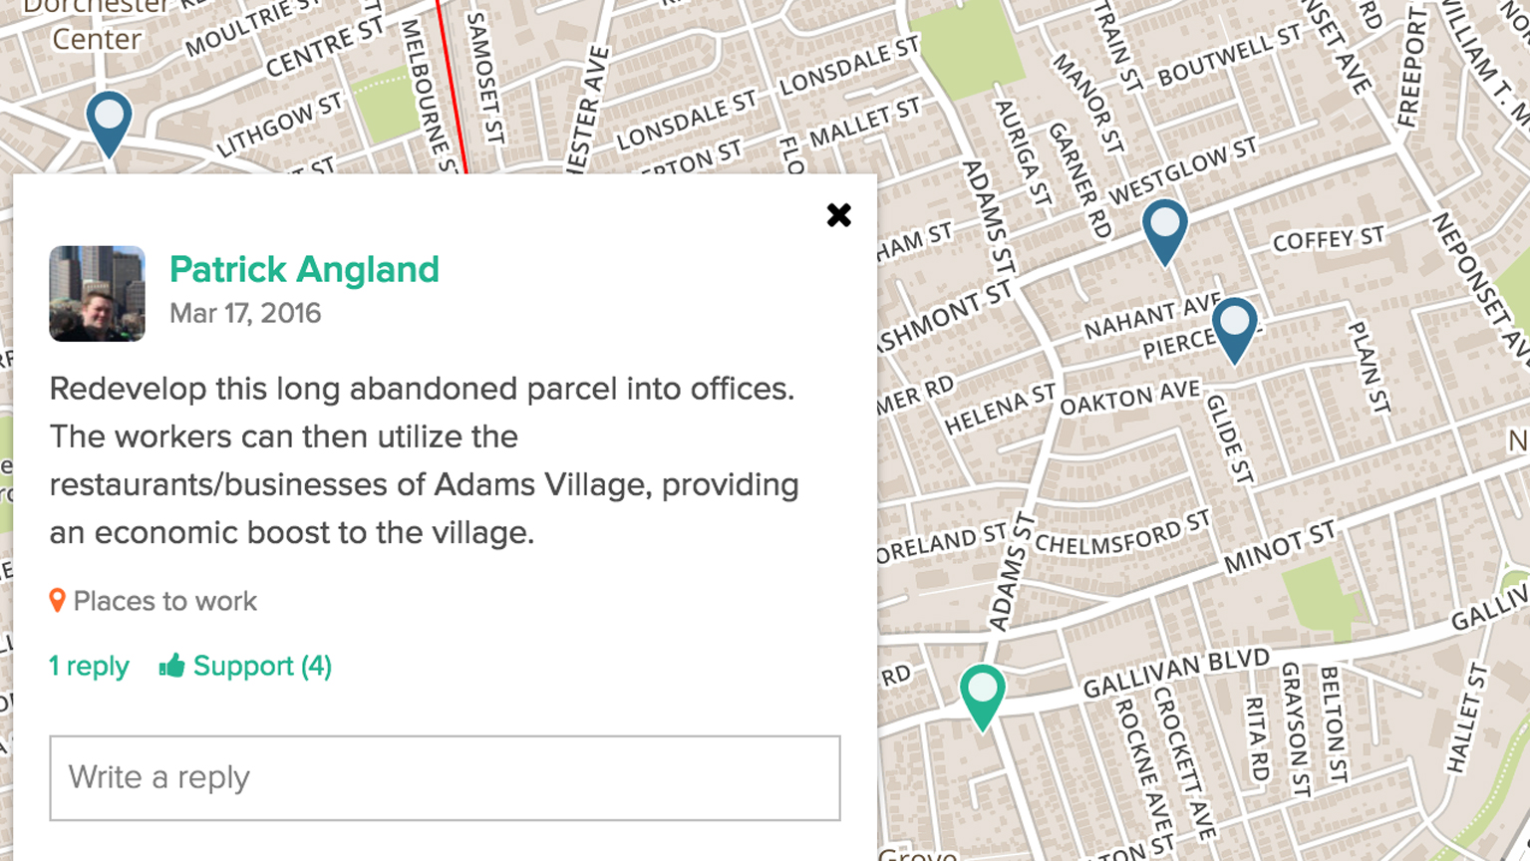This screenshot has width=1530, height=861.
Task: Click the orange pin beside Places to work
Action: (x=57, y=600)
